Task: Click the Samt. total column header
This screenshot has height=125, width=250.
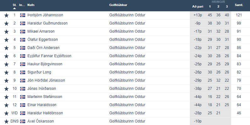Action: coord(239,5)
